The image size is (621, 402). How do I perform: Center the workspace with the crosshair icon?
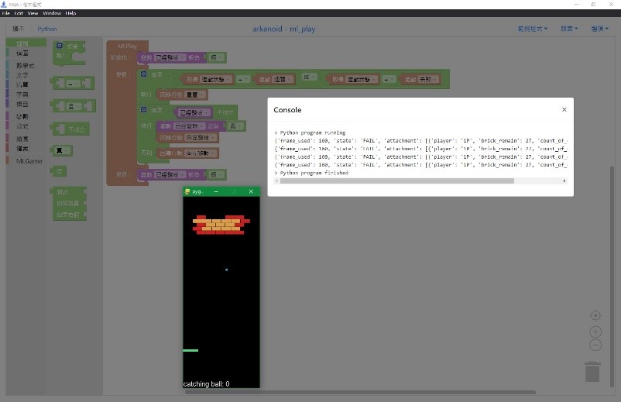click(x=595, y=315)
